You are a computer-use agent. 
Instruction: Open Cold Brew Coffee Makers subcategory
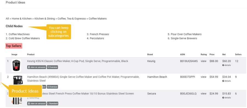tap(24, 38)
